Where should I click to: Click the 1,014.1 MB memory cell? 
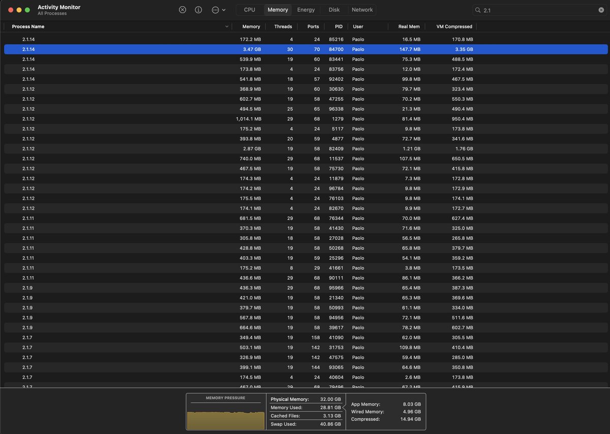tap(248, 119)
